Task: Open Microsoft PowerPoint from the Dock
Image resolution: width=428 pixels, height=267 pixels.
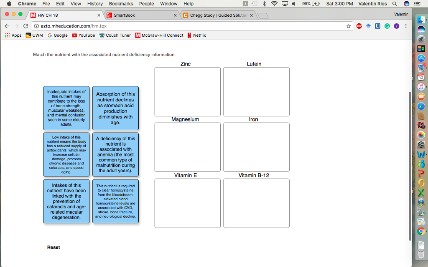Action: tap(421, 174)
